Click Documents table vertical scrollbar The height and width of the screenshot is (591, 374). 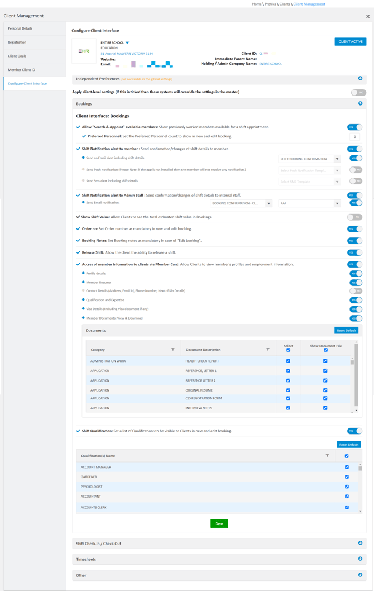click(356, 377)
